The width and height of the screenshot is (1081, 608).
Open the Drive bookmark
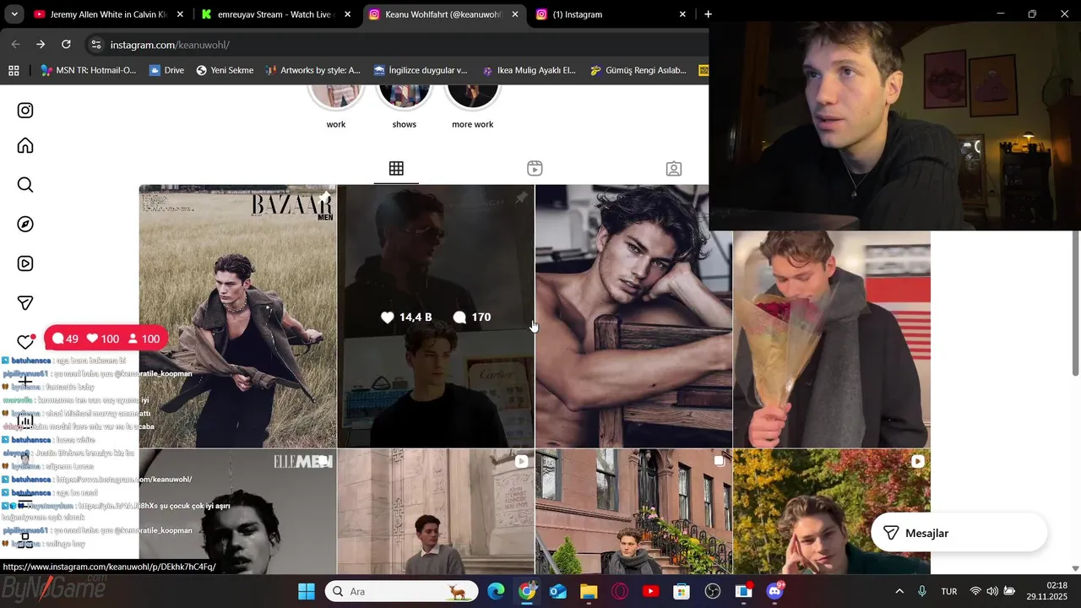[x=166, y=70]
